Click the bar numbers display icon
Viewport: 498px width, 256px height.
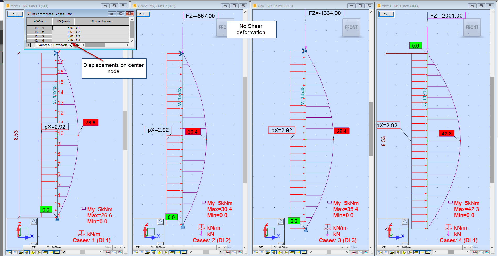(x=15, y=253)
